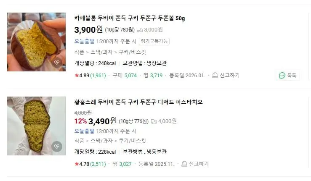
Task: Toggle wishlist heart on pistachio cookie image
Action: pos(57,146)
